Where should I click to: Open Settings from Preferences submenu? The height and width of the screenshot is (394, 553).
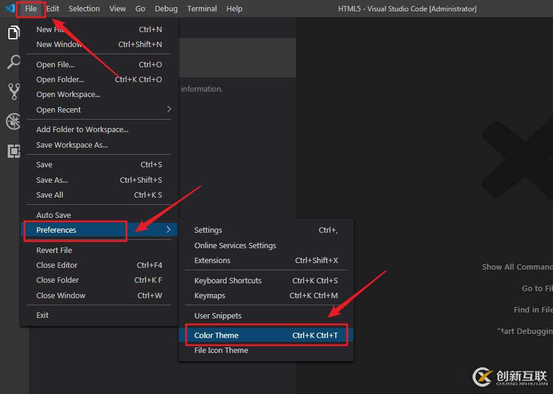click(266, 230)
